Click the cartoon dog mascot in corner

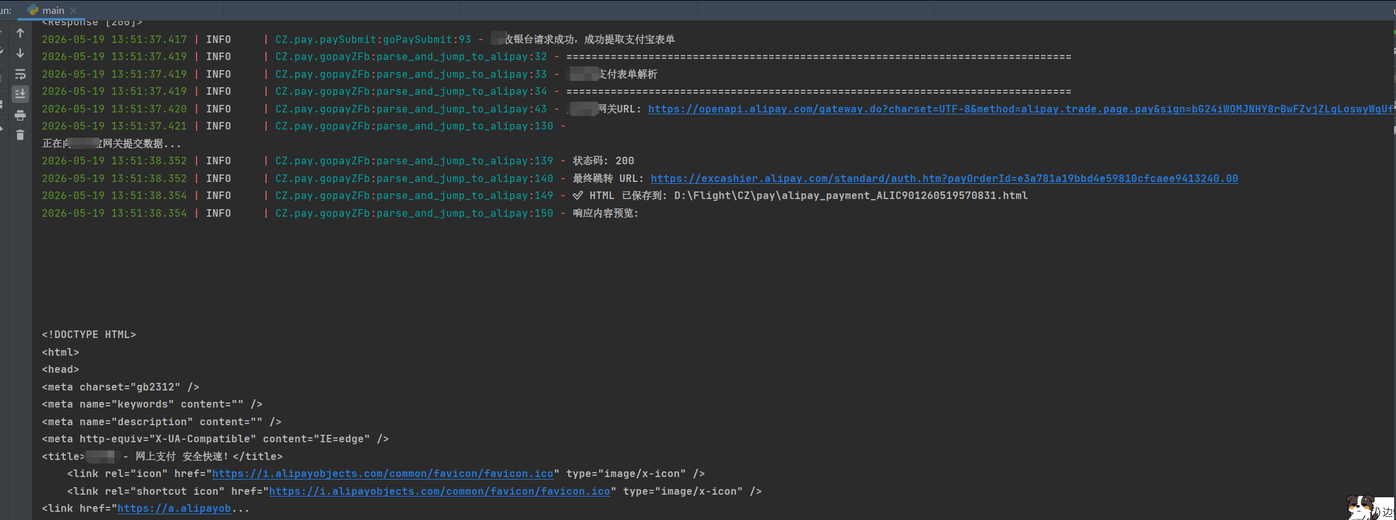(x=1362, y=507)
